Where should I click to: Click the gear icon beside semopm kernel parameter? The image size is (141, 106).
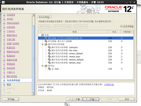[x=49, y=47]
